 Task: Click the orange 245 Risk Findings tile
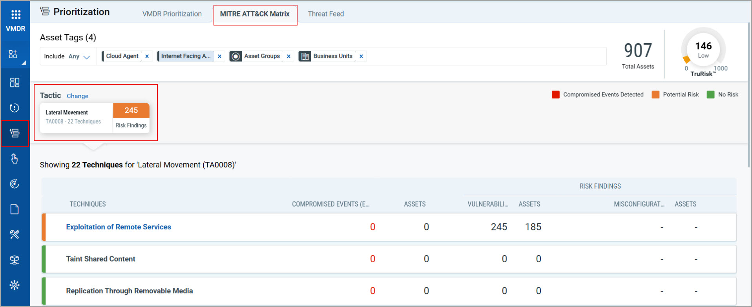click(x=131, y=111)
